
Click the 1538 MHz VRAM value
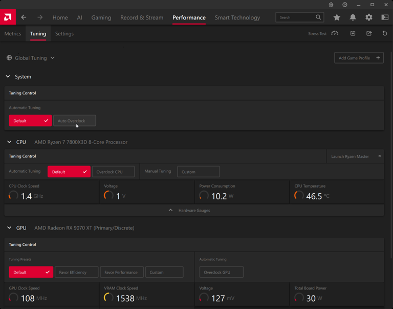click(x=132, y=298)
